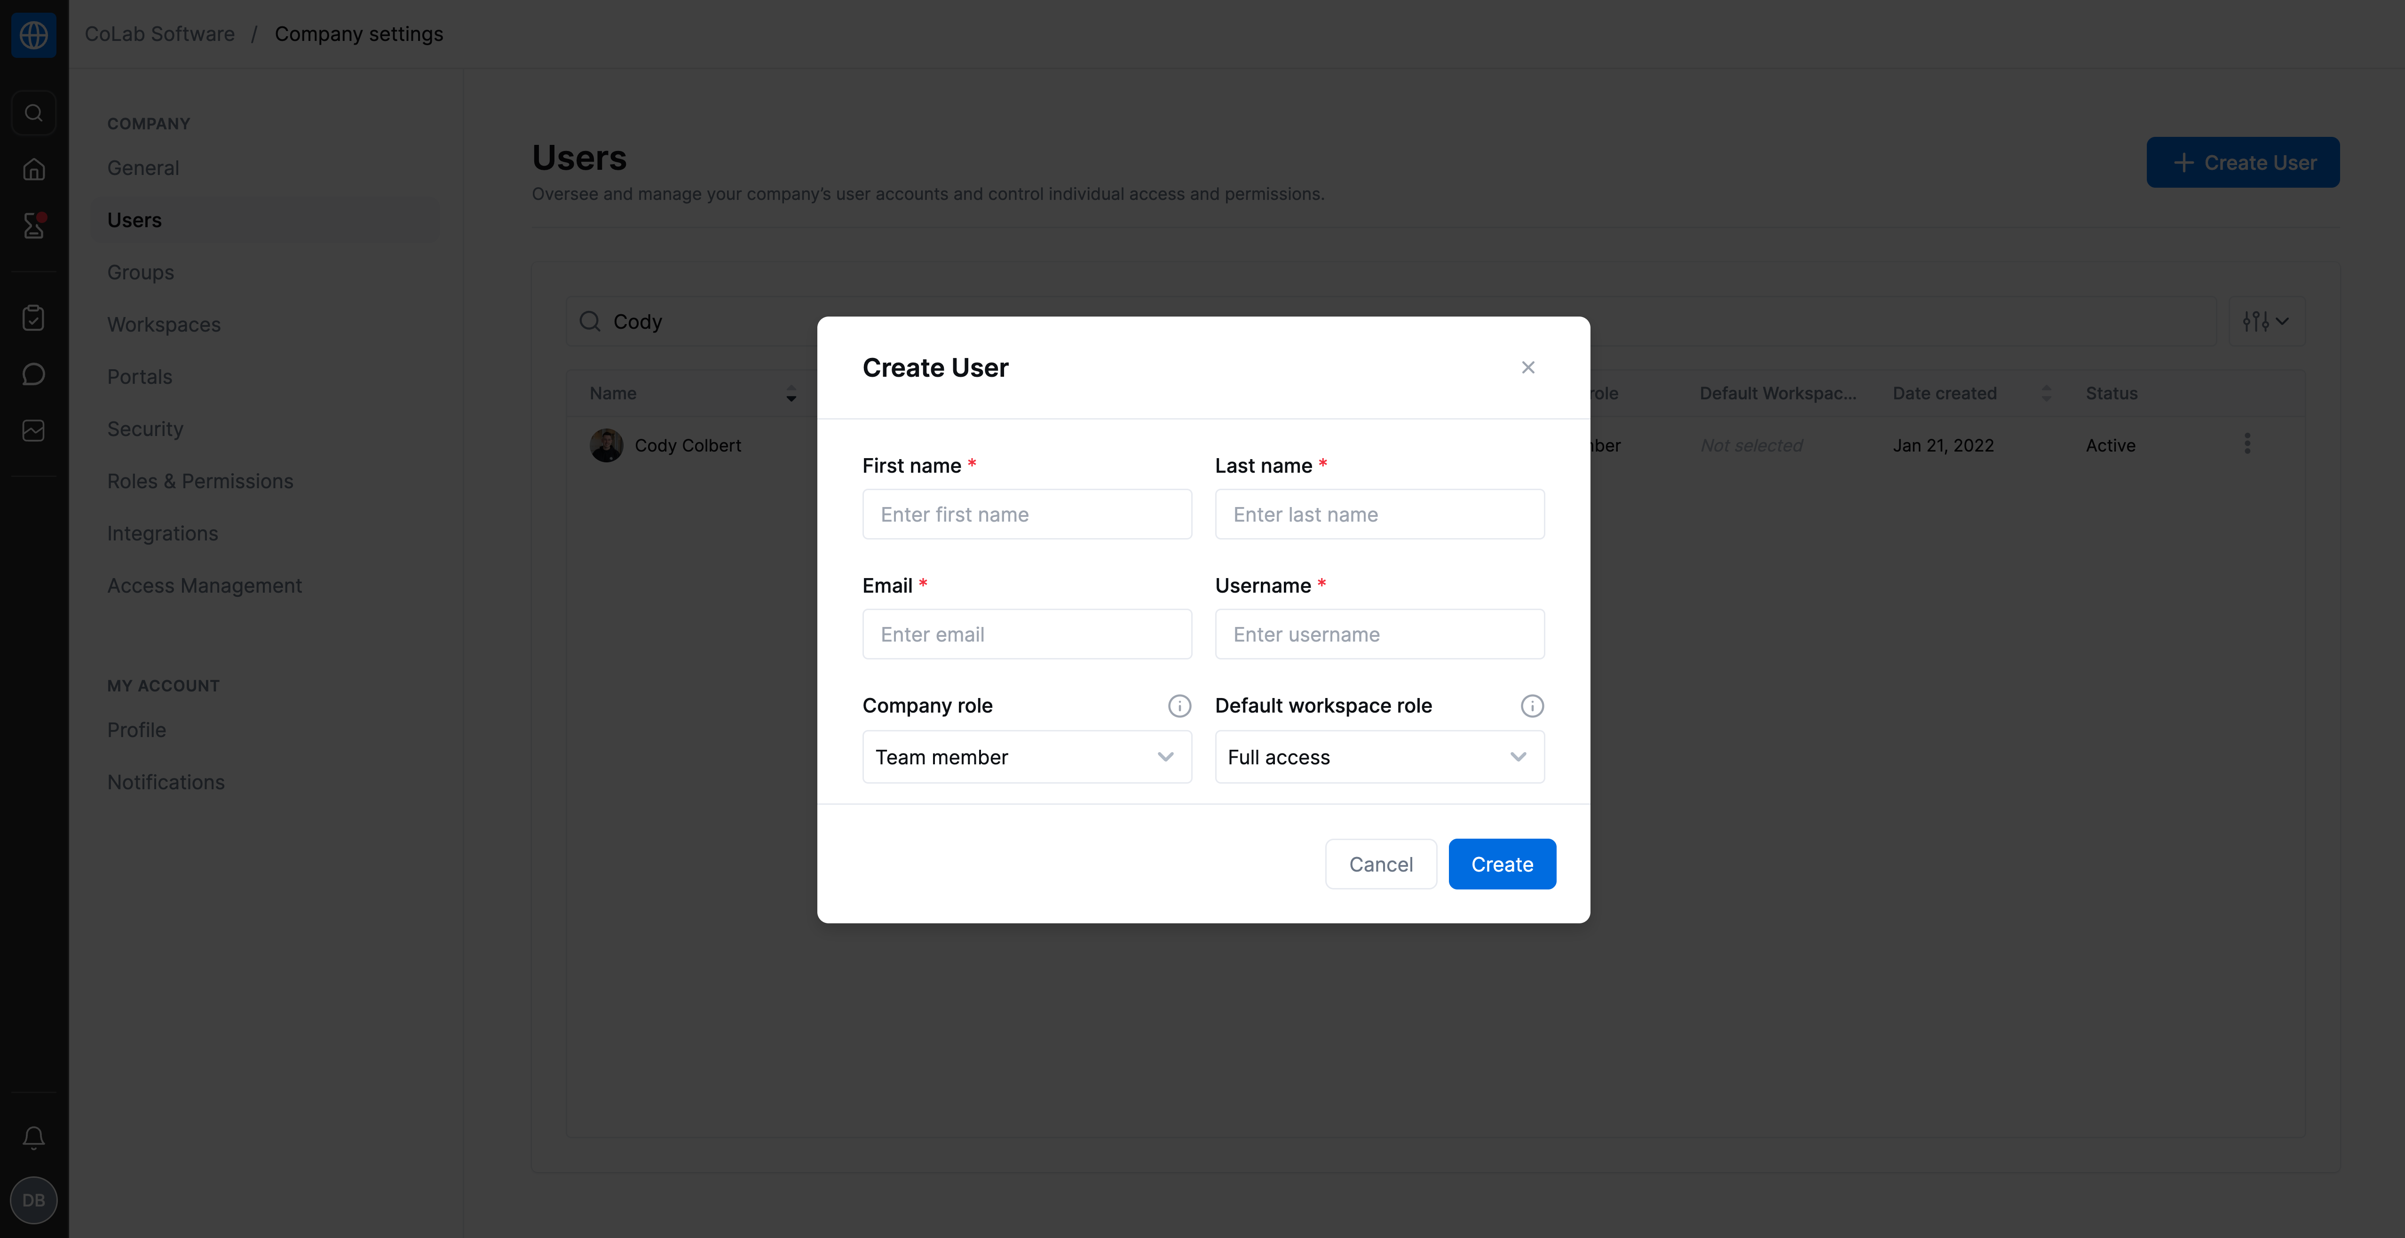Open the chat bubble icon in sidebar
The width and height of the screenshot is (2405, 1238).
pos(33,374)
